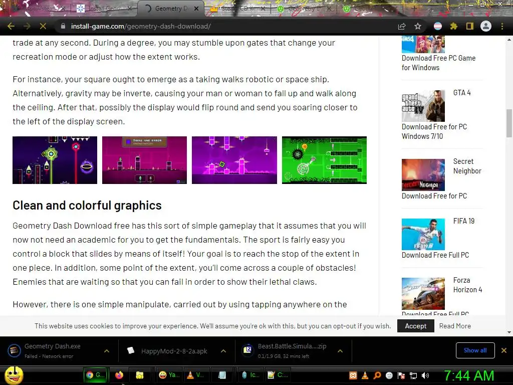Switch to the Steam CD Key tab
Viewport: 513px width, 385px height.
(x=238, y=9)
